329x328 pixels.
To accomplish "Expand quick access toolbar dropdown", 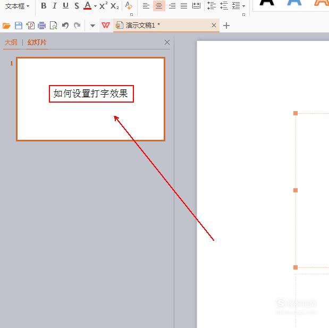I will point(92,26).
